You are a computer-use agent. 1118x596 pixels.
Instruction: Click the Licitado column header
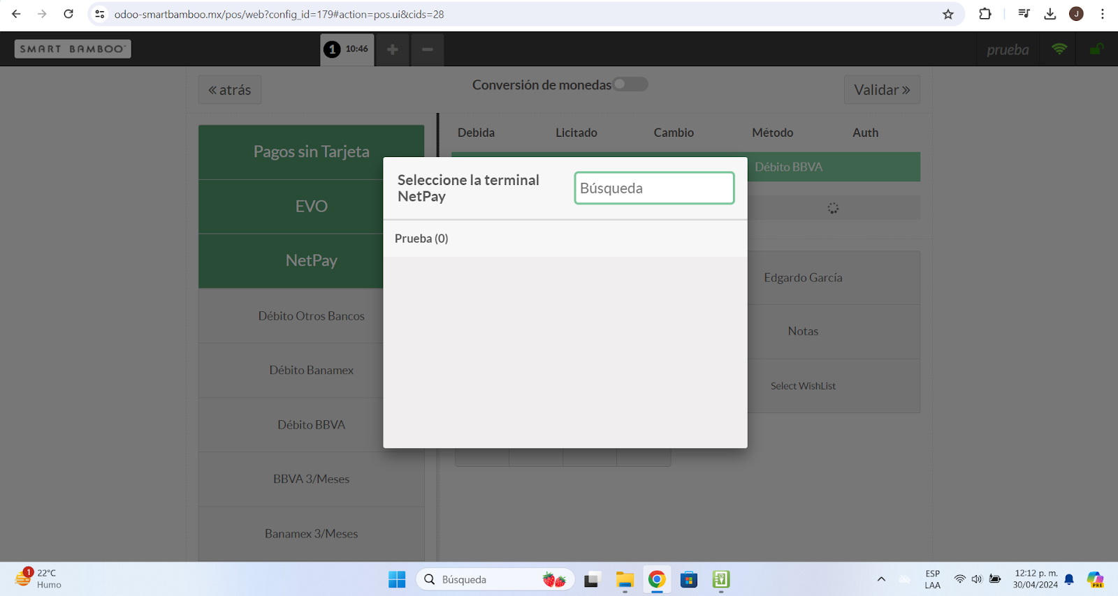(x=576, y=133)
